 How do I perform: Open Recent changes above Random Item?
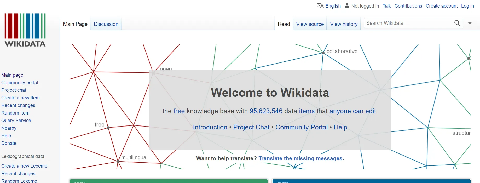pos(18,105)
